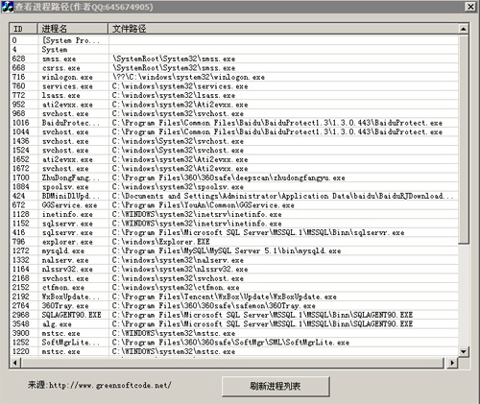The image size is (480, 404).
Task: Click the 刷新进程列表 refresh button
Action: point(276,386)
